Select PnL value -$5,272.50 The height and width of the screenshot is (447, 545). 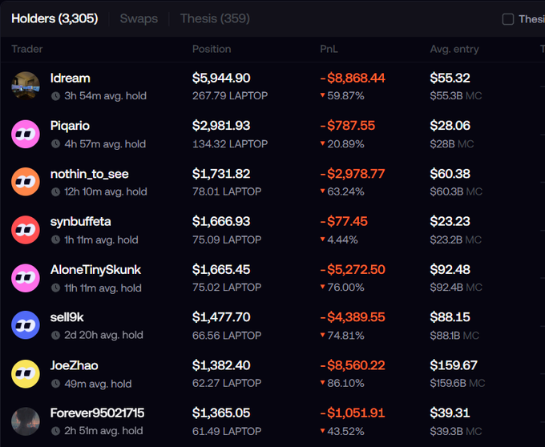pyautogui.click(x=353, y=269)
